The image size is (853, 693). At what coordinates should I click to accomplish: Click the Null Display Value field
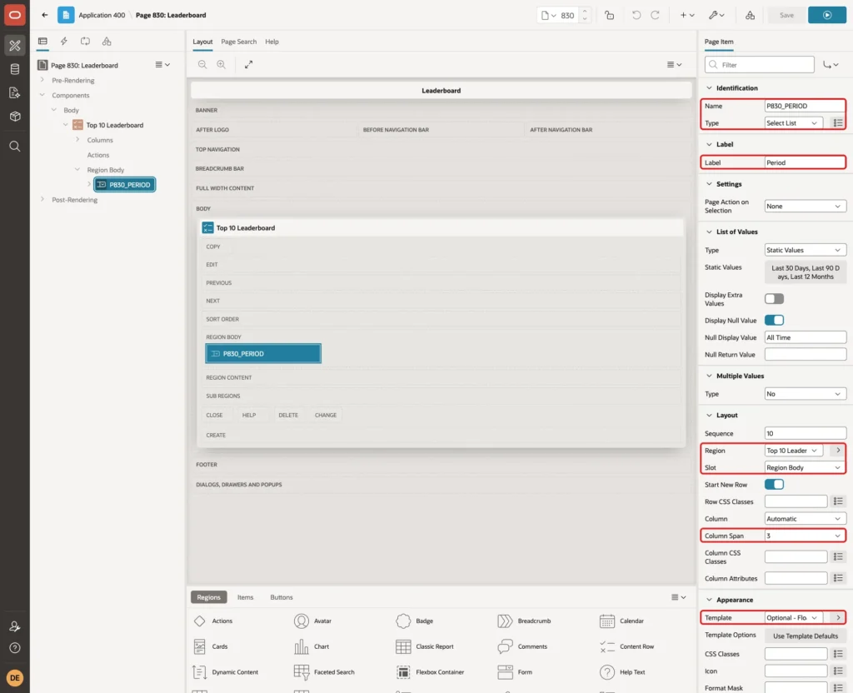pos(806,338)
